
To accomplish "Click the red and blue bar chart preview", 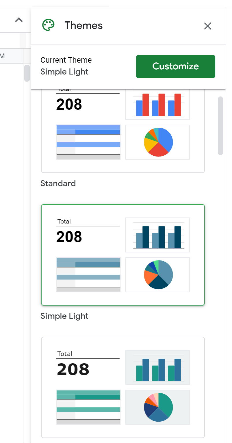I will pos(158,105).
